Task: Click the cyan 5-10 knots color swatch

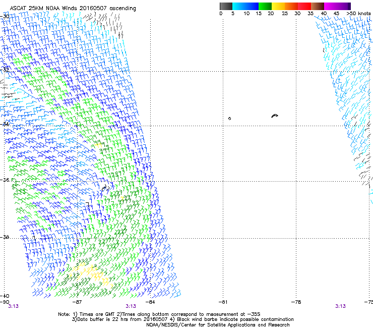Action: (239, 6)
